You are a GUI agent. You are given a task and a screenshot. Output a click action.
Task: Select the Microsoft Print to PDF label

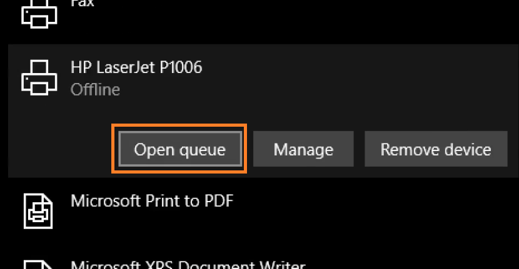(152, 201)
